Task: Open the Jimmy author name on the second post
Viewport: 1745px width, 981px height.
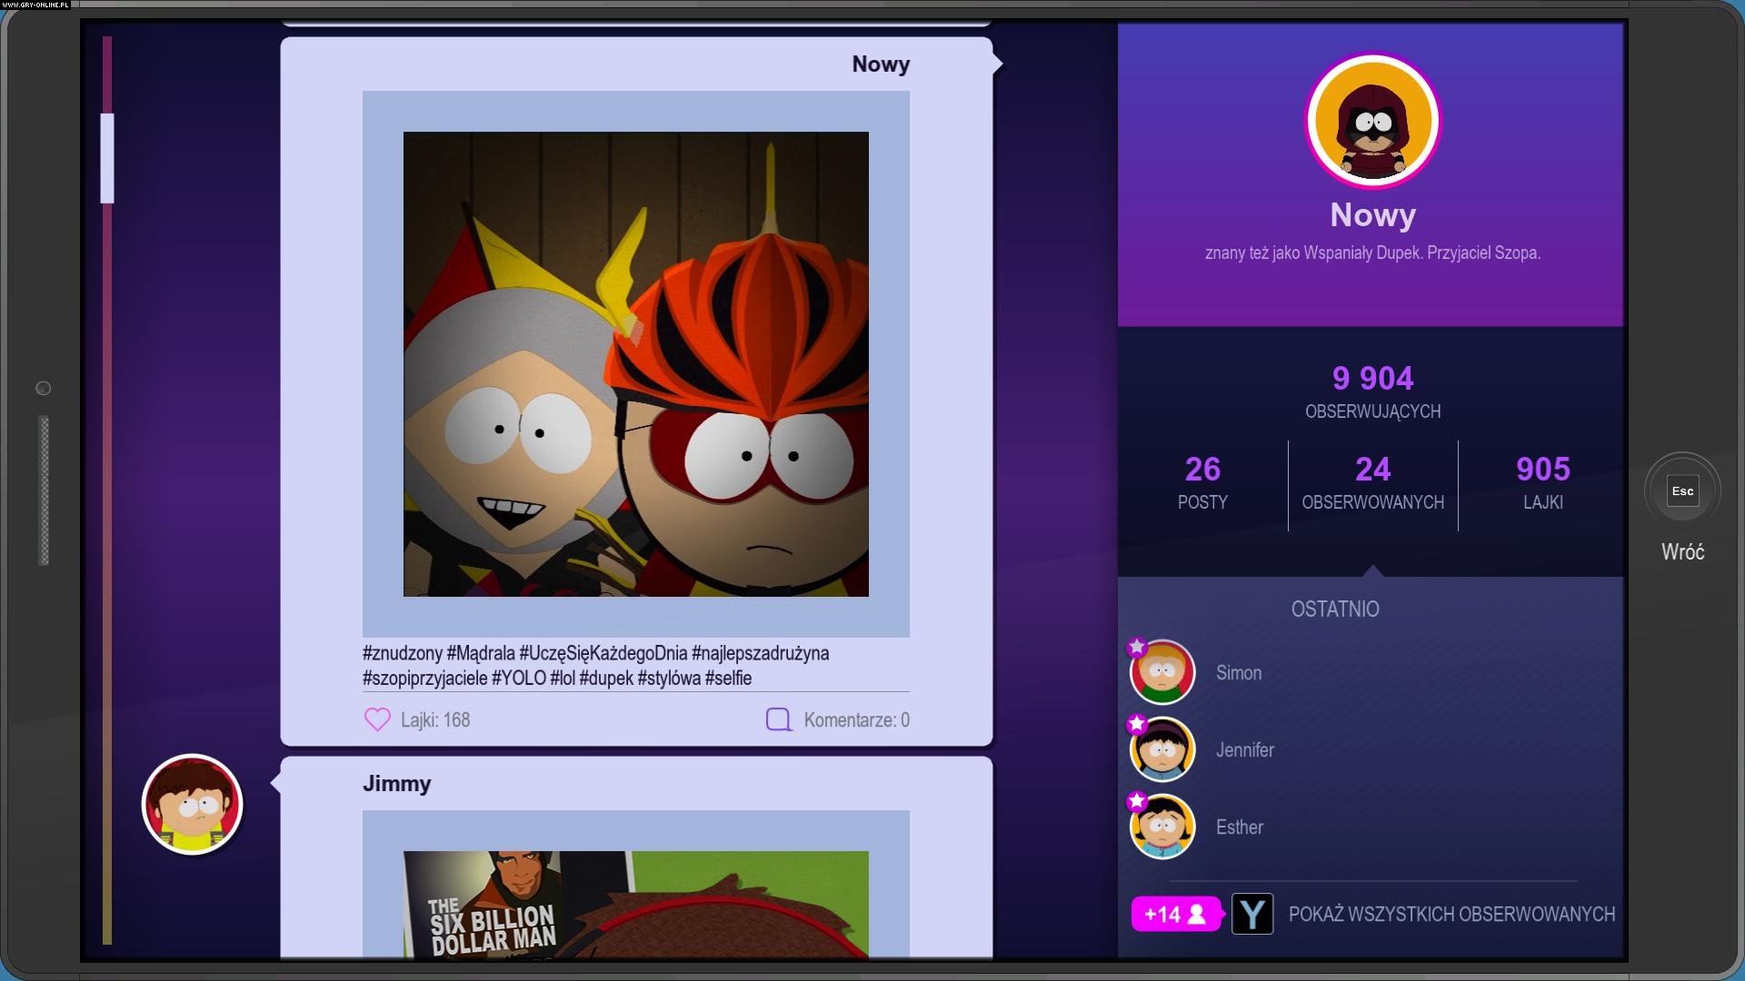Action: [x=396, y=784]
